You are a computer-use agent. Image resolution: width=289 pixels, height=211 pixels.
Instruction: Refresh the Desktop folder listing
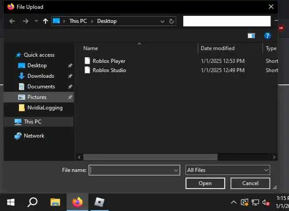(x=172, y=22)
